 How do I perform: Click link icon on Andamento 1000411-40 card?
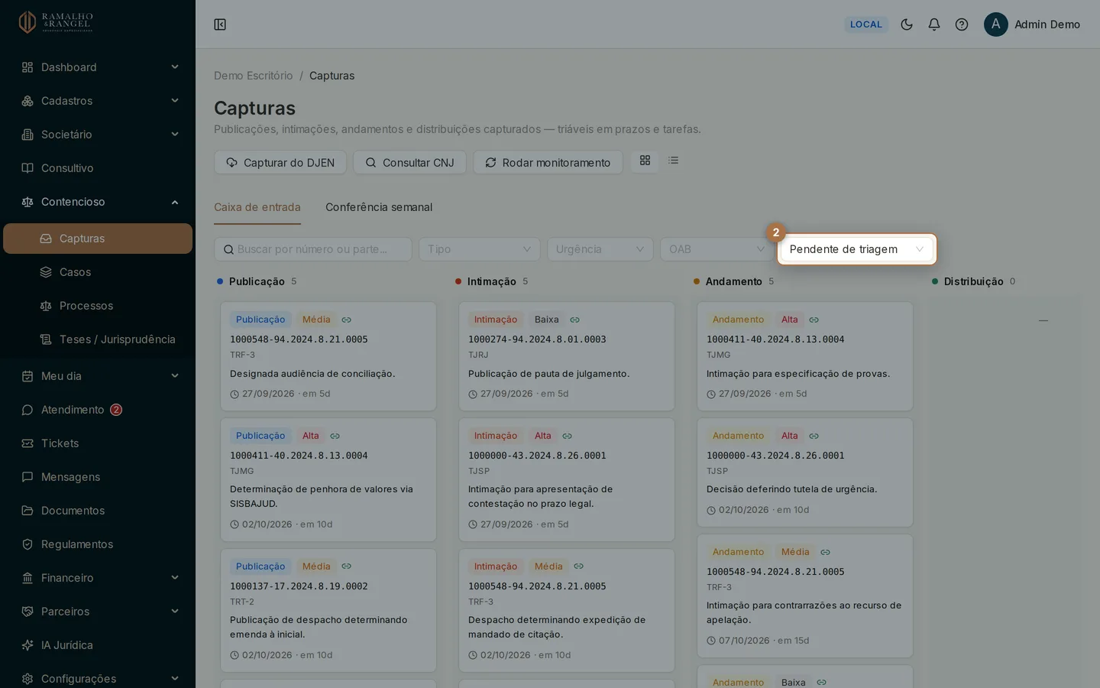click(x=814, y=320)
